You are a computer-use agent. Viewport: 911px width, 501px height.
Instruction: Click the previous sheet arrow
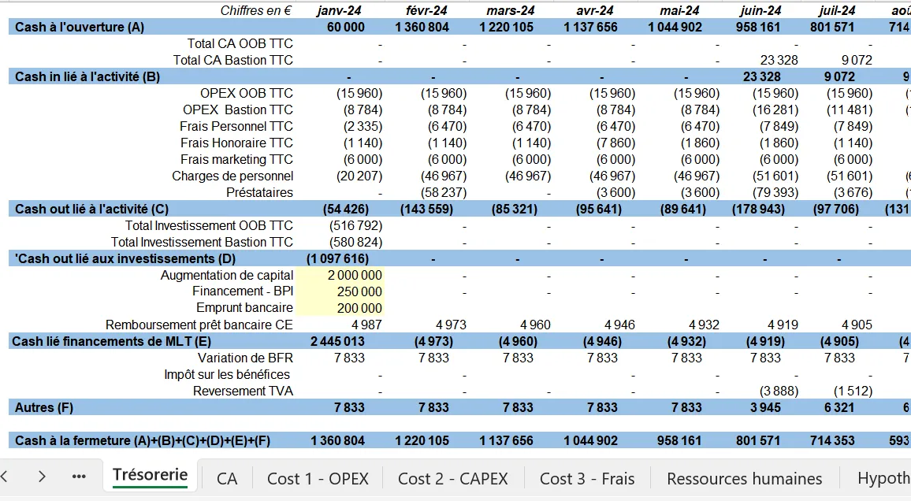(5, 477)
